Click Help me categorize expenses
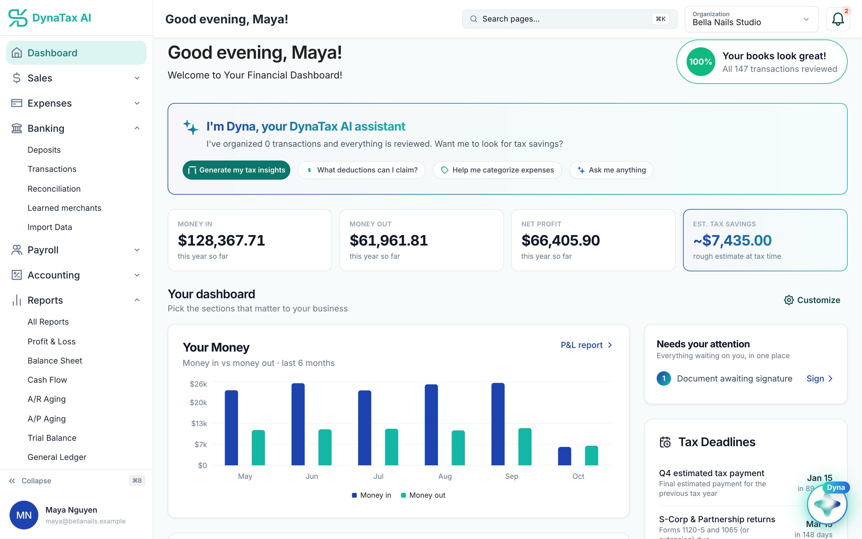This screenshot has height=539, width=862. click(x=497, y=170)
